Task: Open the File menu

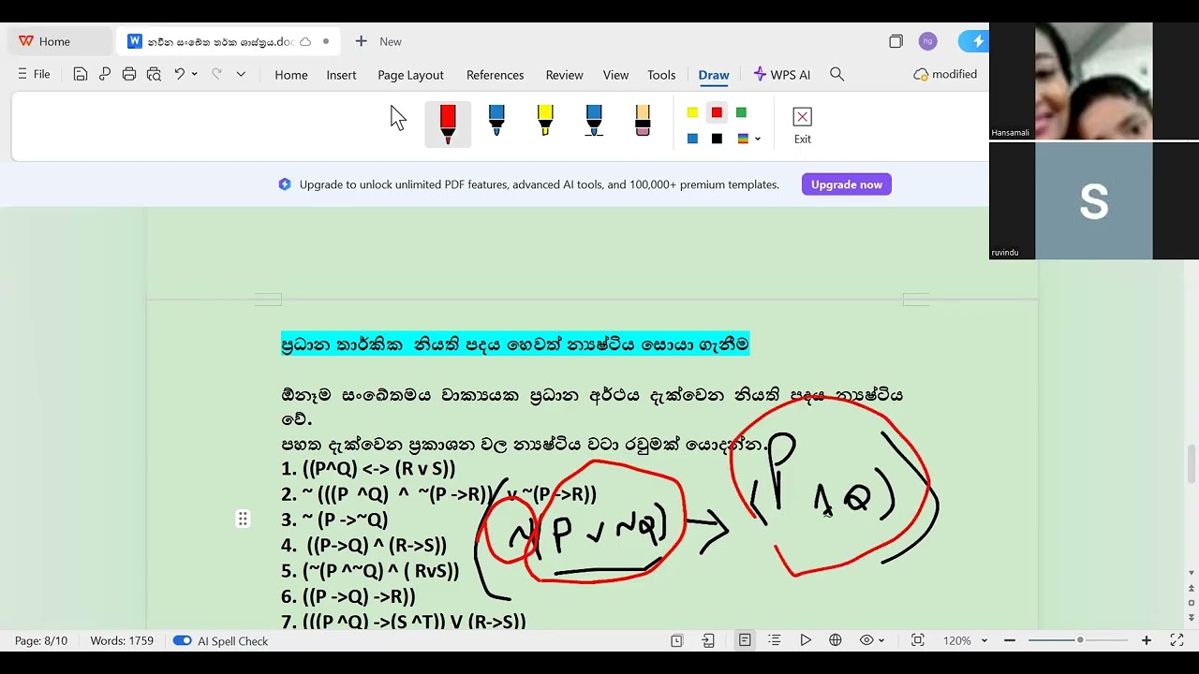Action: coord(34,74)
